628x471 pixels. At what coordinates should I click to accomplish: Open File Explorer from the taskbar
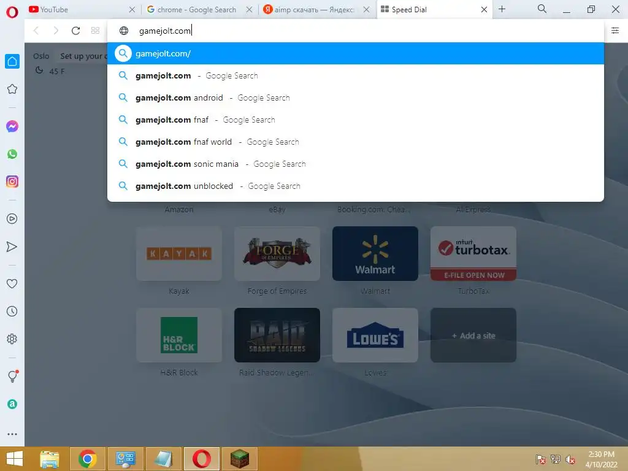(50, 459)
